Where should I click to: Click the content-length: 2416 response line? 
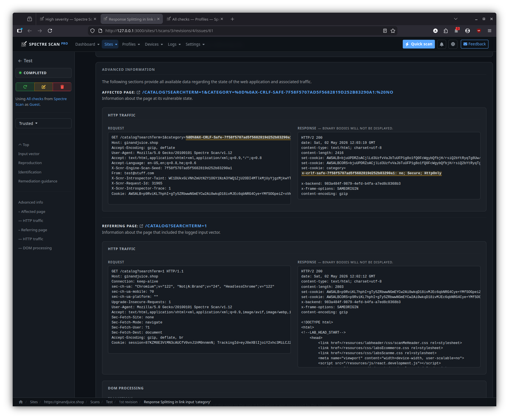click(322, 153)
